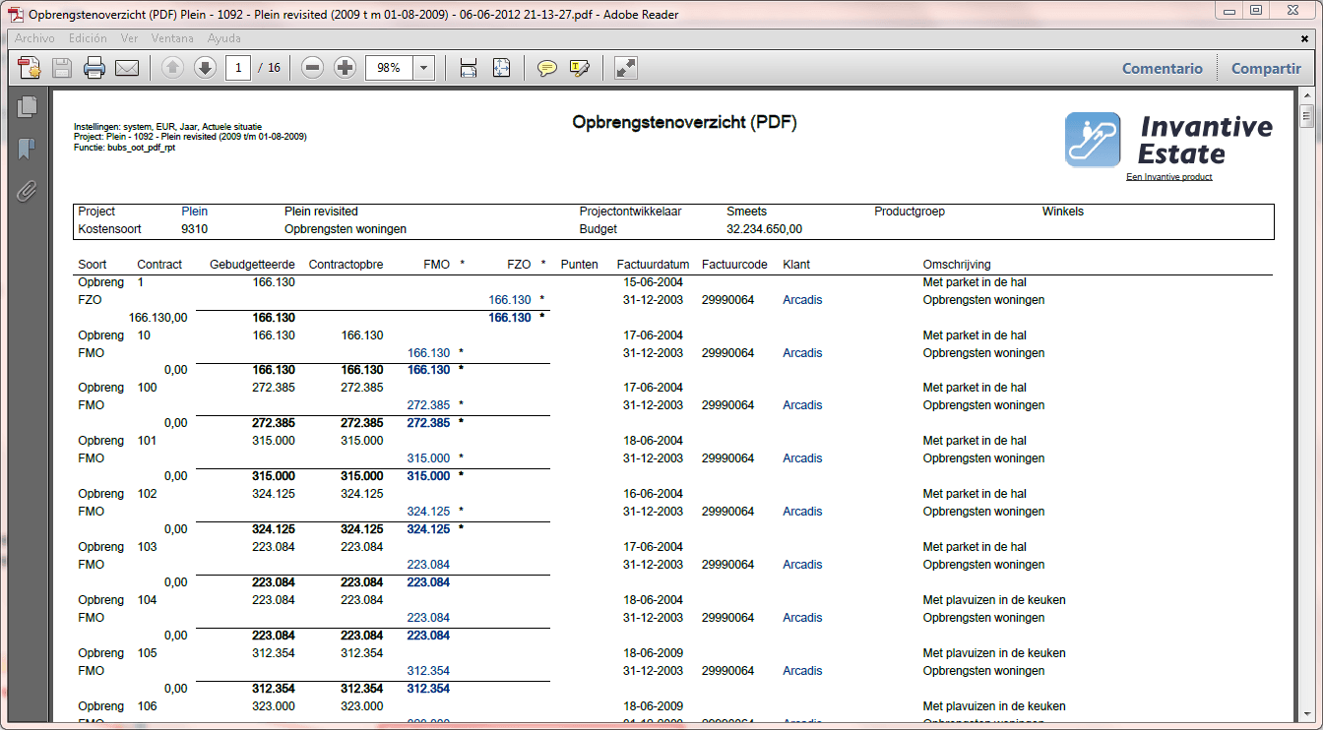1323x730 pixels.
Task: Zoom in with plus button
Action: pos(345,68)
